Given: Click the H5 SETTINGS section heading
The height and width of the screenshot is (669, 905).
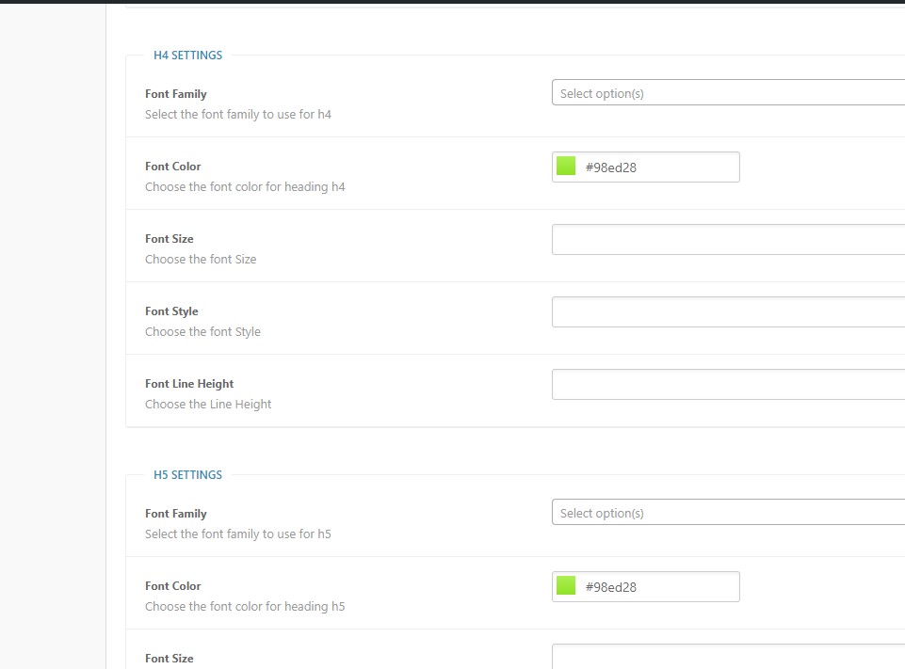Looking at the screenshot, I should (x=188, y=475).
